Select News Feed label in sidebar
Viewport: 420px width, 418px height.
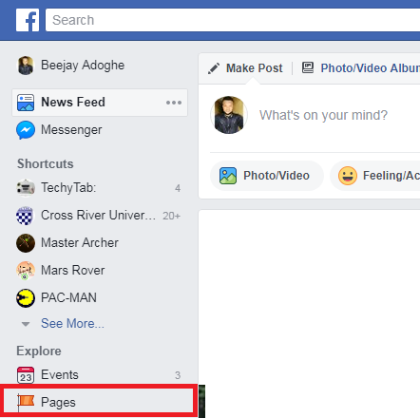click(x=73, y=102)
